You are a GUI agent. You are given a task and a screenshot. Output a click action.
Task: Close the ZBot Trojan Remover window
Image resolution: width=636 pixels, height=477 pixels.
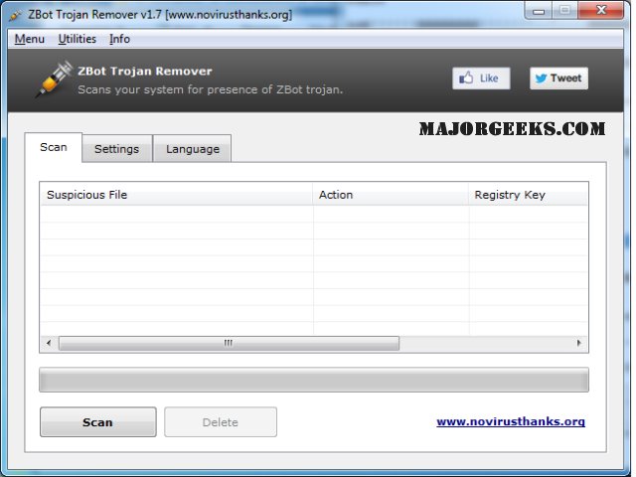click(601, 11)
